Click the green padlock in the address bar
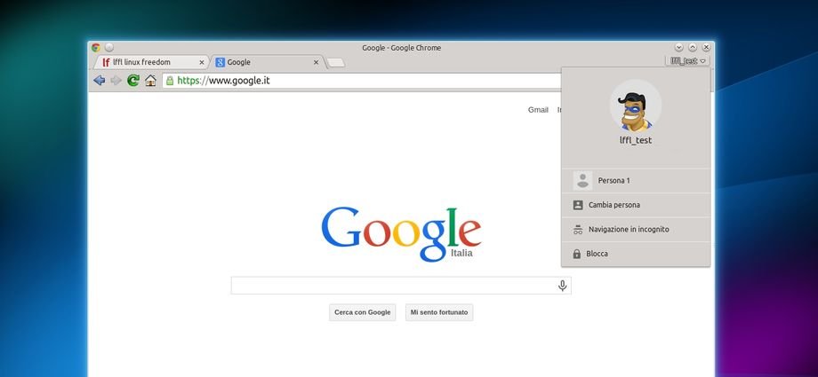The width and height of the screenshot is (818, 377). 170,80
